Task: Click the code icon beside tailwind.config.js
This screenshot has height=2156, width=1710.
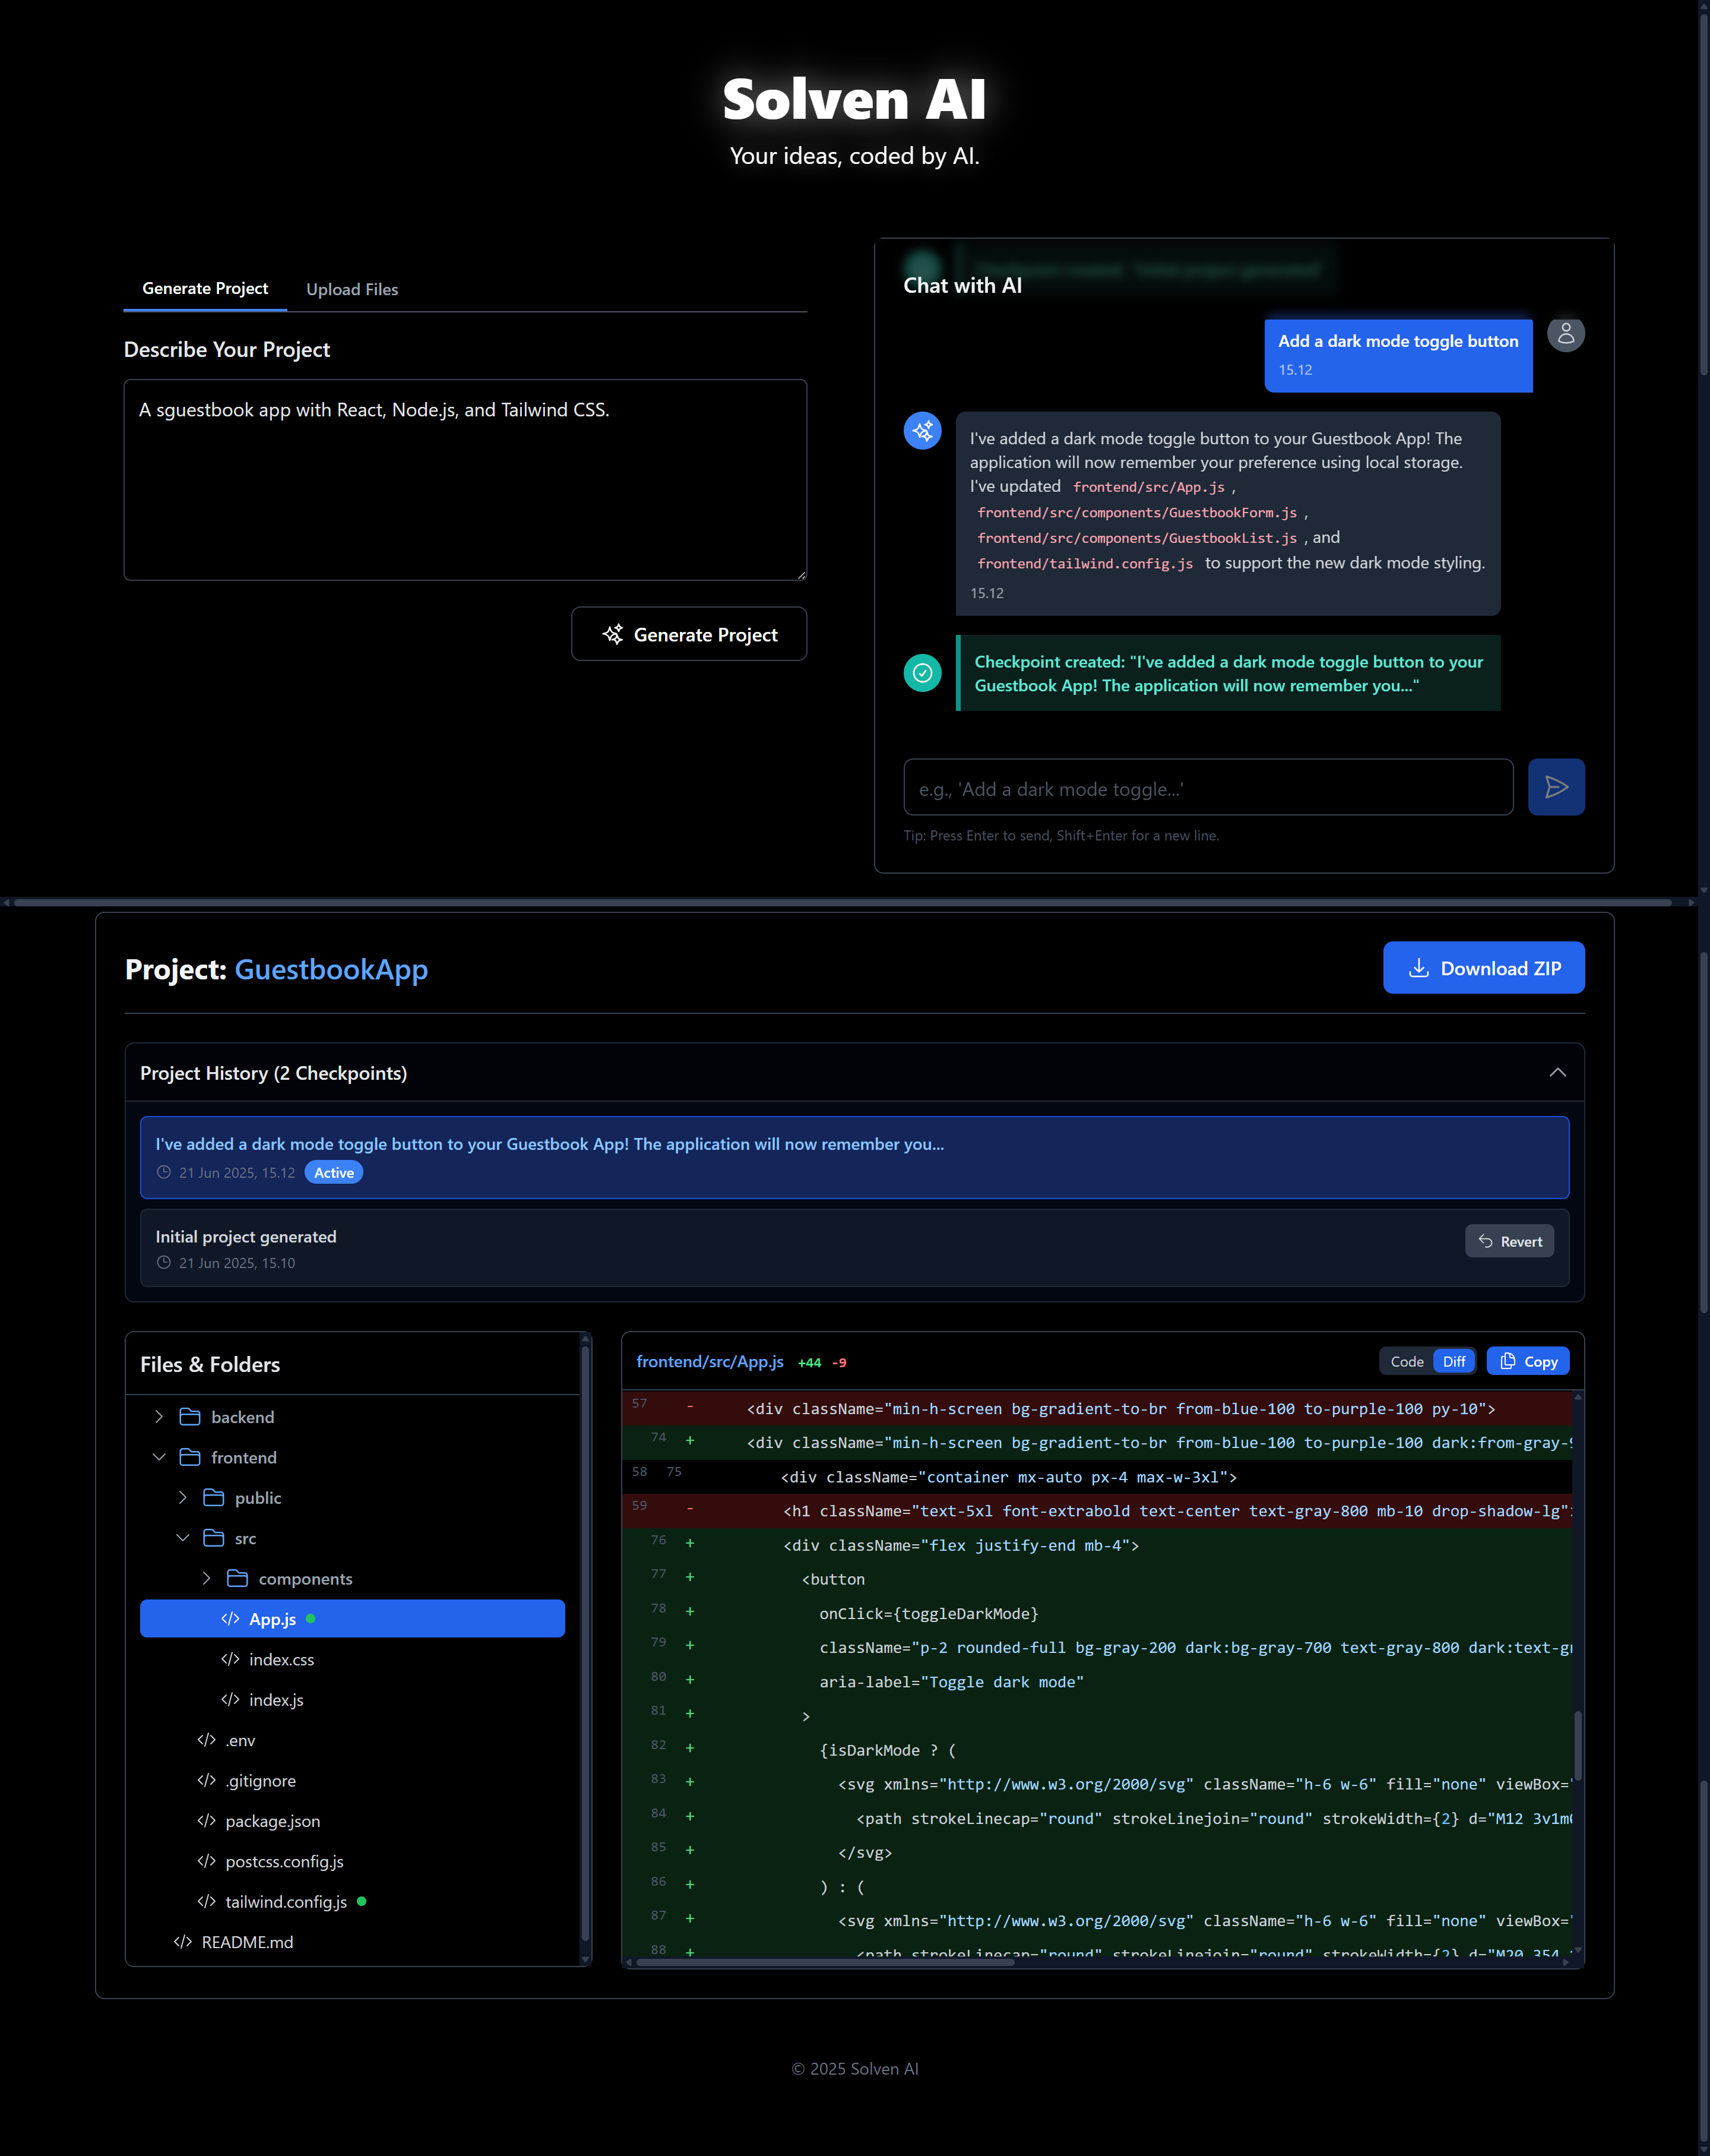Action: click(206, 1901)
